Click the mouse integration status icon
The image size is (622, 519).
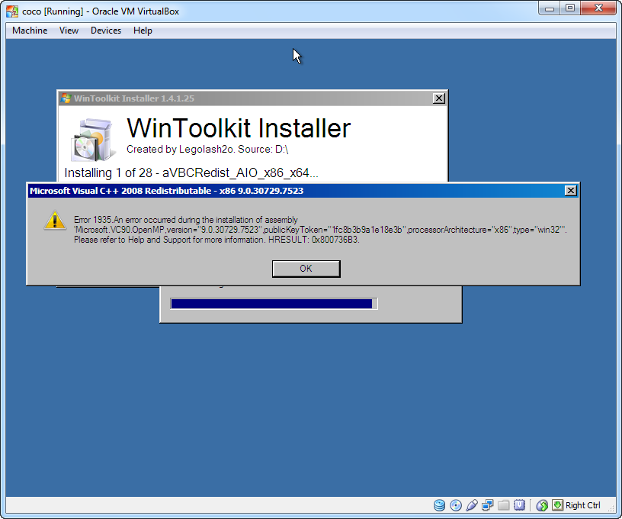click(542, 505)
